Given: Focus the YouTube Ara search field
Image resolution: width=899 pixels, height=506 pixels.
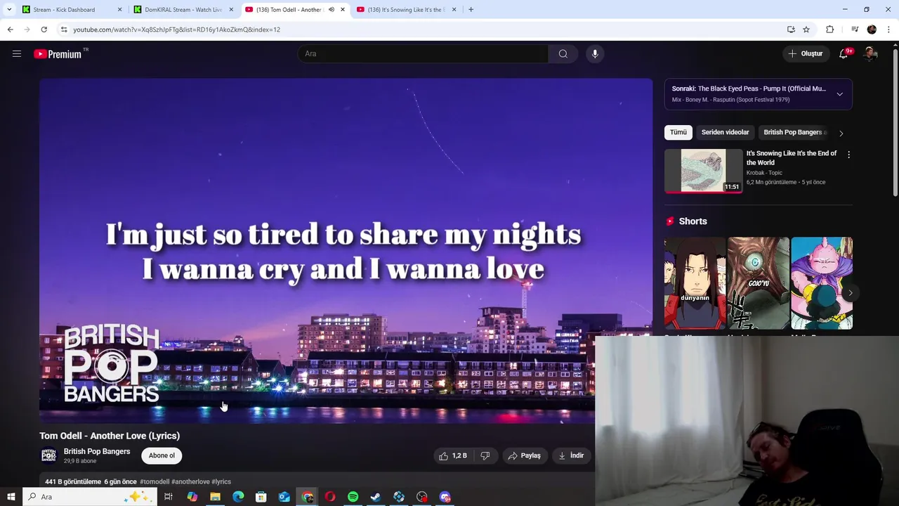Looking at the screenshot, I should (x=424, y=53).
